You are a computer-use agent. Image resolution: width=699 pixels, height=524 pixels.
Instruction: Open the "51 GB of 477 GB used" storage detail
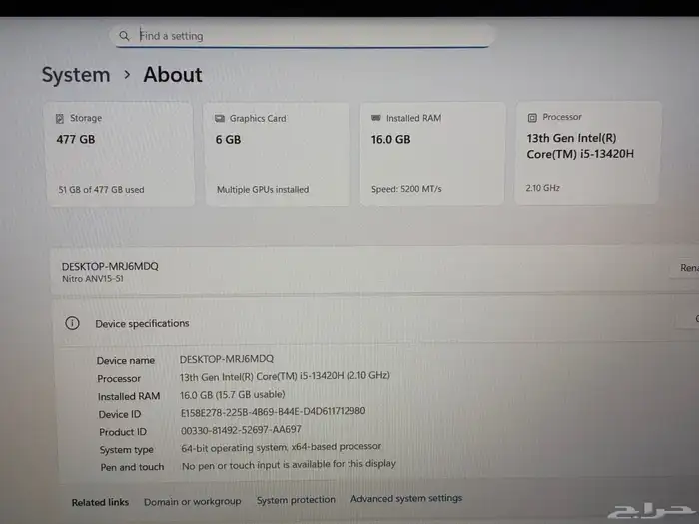coord(101,189)
